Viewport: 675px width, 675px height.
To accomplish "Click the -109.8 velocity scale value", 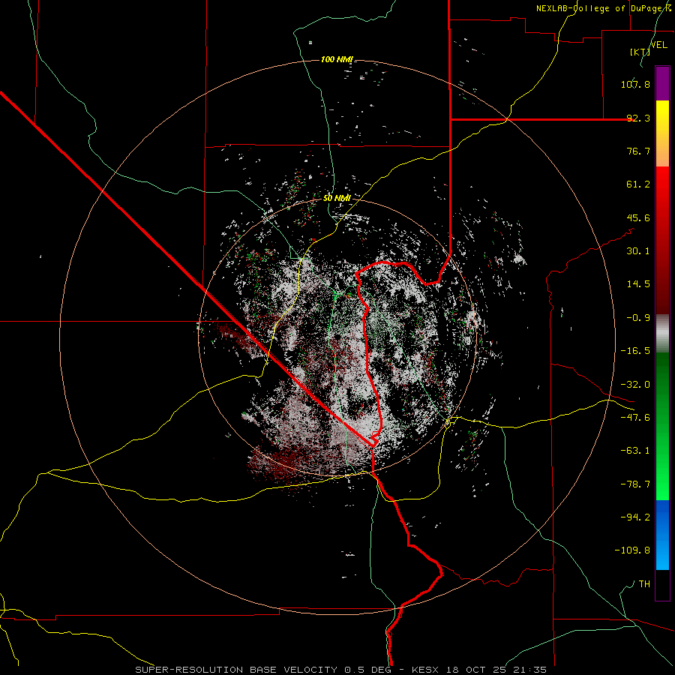I will click(632, 550).
